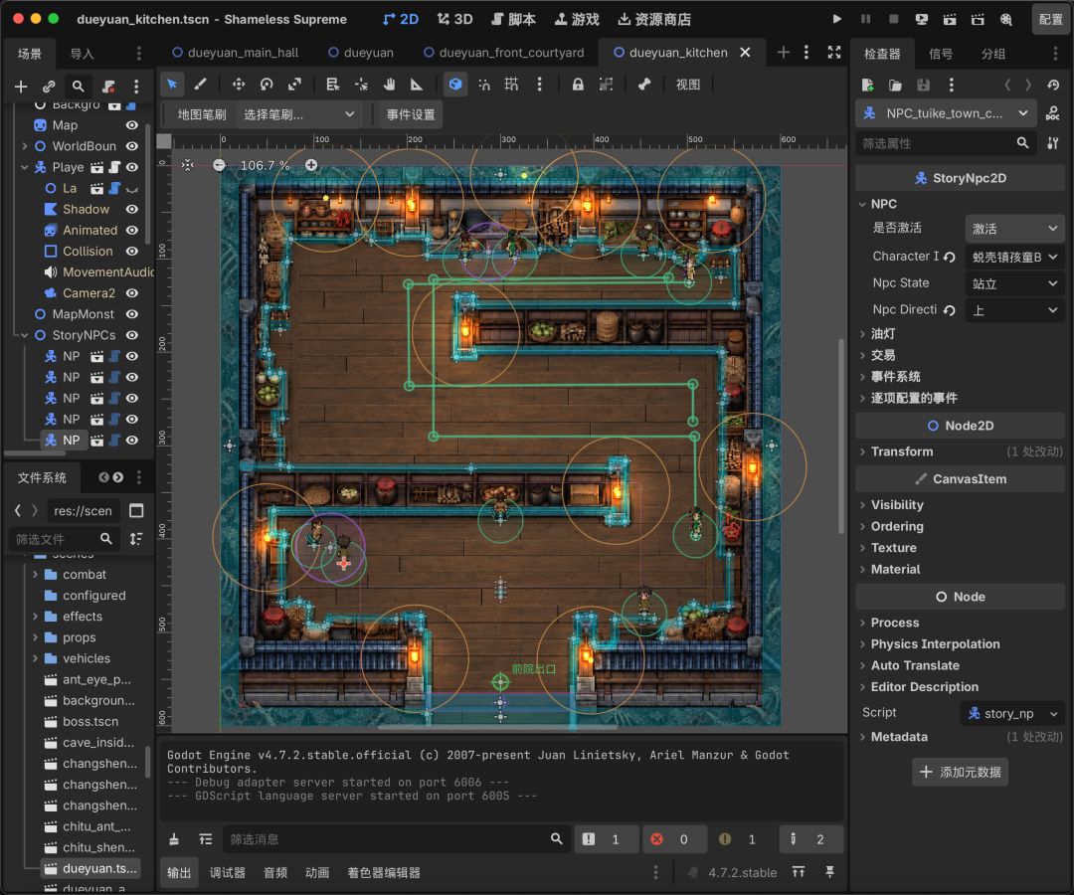Viewport: 1074px width, 895px height.
Task: Toggle visibility of Collision node
Action: pos(132,252)
